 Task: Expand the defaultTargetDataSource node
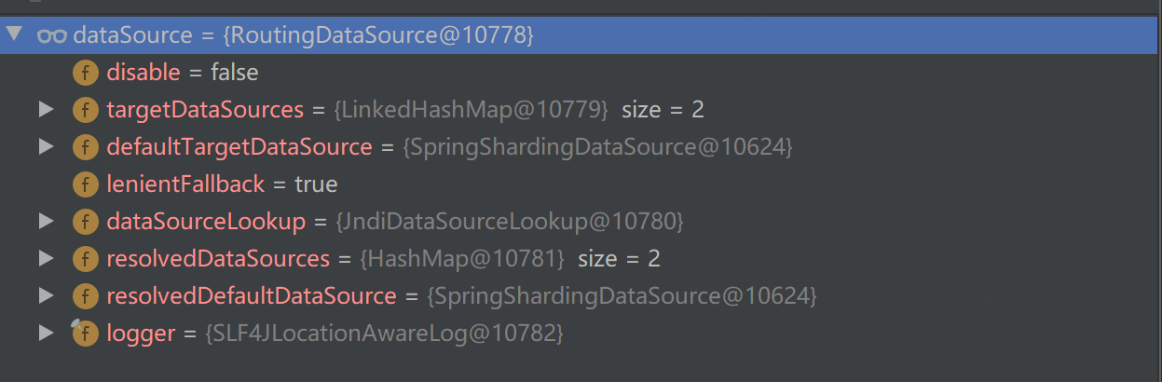click(x=46, y=147)
